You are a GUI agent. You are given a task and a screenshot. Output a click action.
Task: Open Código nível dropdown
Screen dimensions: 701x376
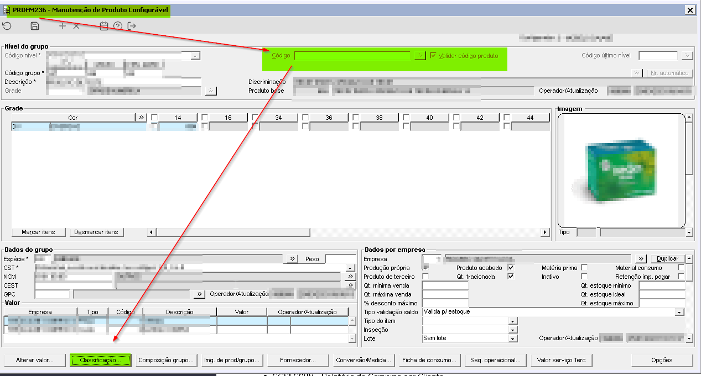pyautogui.click(x=195, y=56)
